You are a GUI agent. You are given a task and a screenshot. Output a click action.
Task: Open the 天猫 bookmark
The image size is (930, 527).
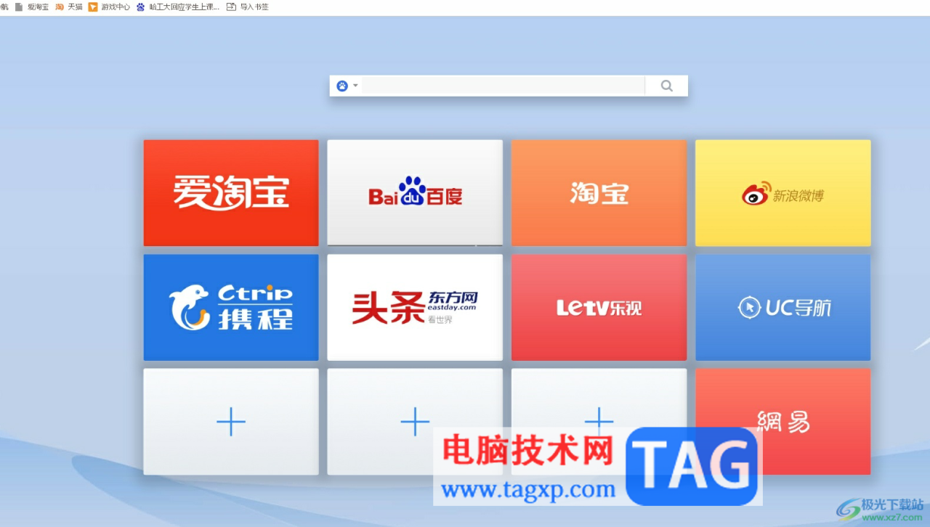click(x=69, y=7)
